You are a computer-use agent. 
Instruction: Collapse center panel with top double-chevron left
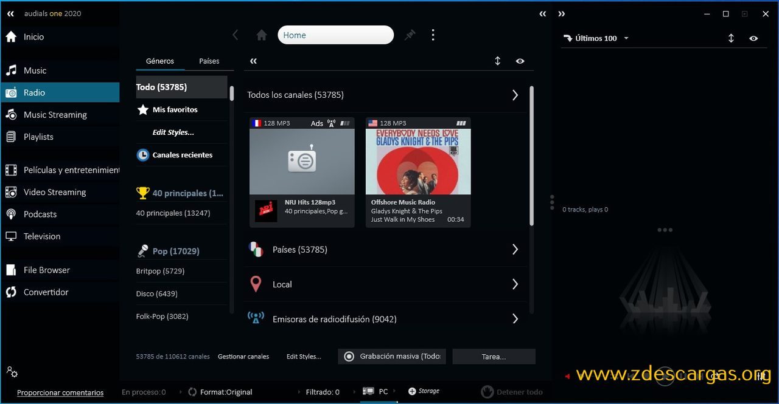(x=543, y=14)
